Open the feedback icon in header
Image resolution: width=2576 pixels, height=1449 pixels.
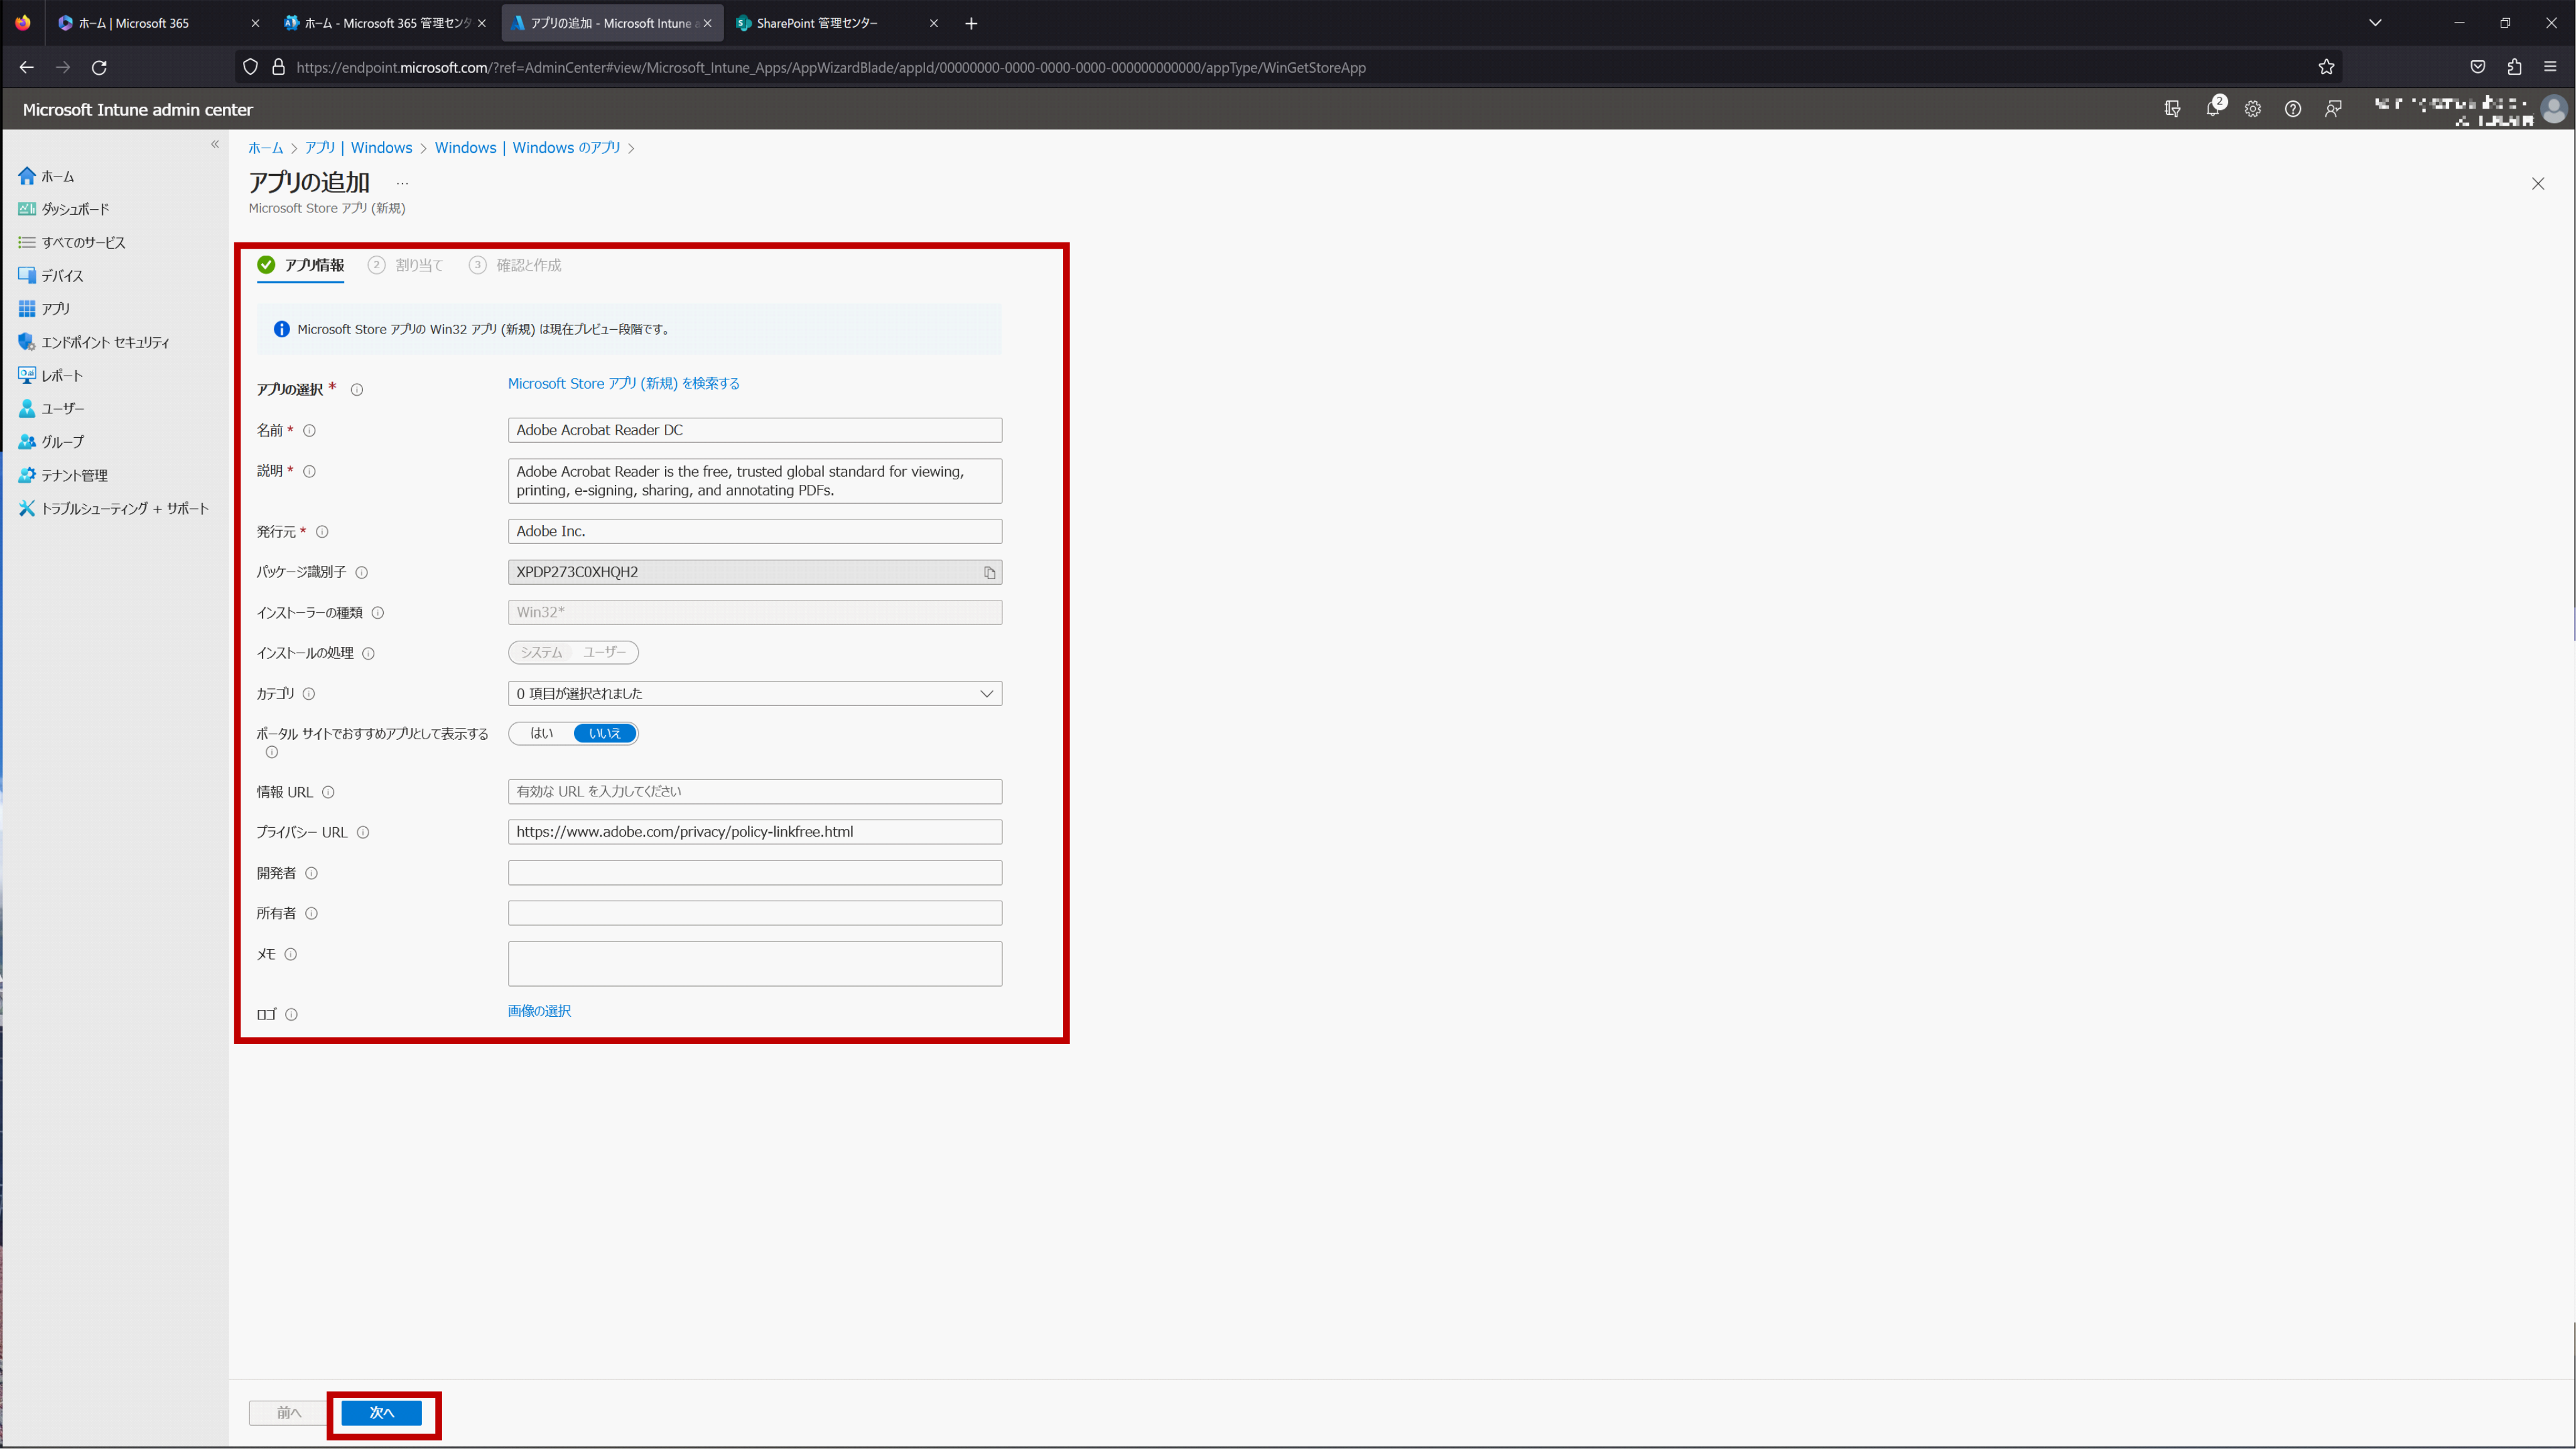[2333, 109]
